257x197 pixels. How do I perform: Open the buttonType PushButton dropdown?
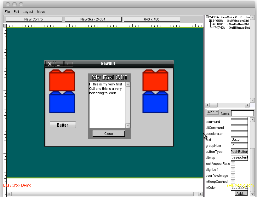click(239, 152)
